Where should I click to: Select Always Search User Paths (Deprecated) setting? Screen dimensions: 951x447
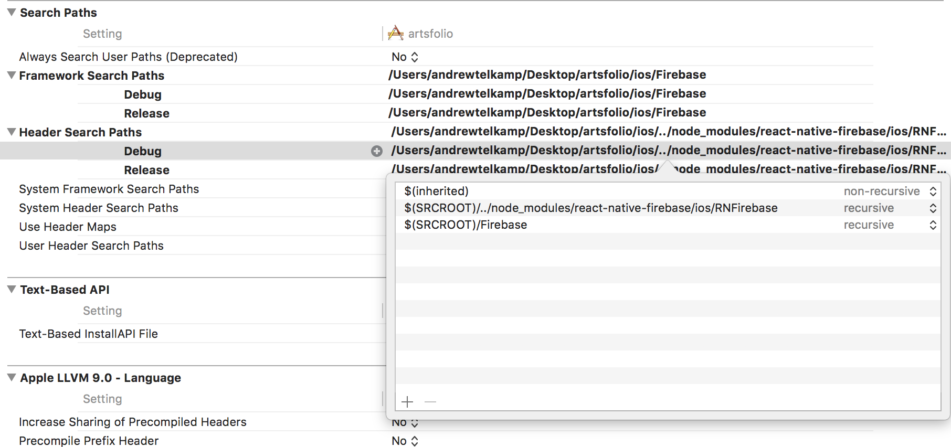click(129, 57)
